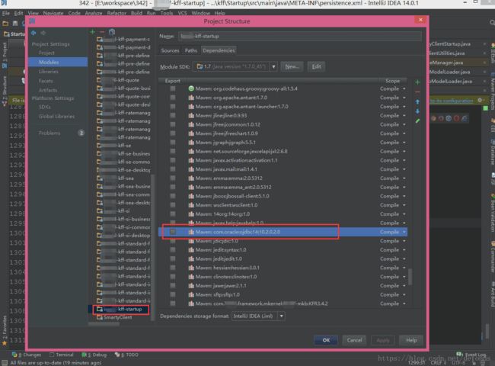This screenshot has height=366, width=495.
Task: Click the green pencil edit dependency icon
Action: [417, 121]
